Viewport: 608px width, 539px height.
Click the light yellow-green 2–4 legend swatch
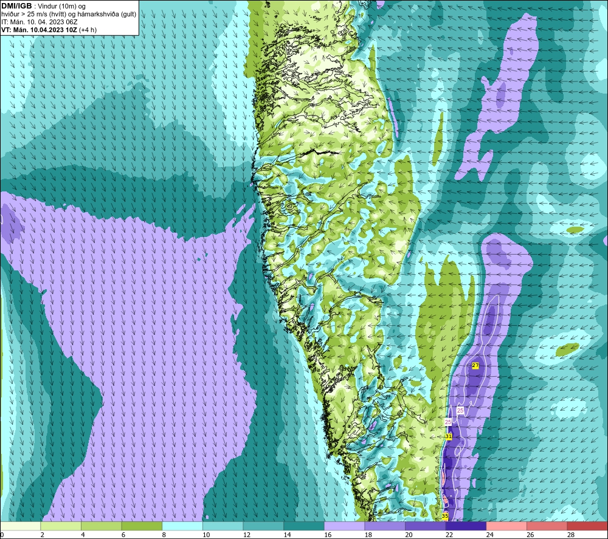click(60, 526)
